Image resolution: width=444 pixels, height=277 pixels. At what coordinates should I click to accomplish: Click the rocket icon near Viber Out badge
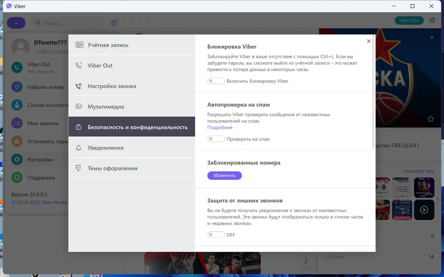tap(432, 20)
